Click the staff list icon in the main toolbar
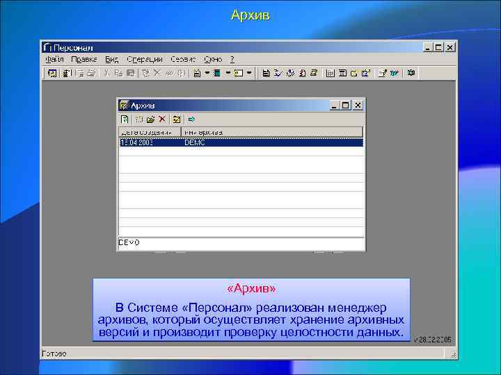The image size is (501, 375). click(67, 74)
